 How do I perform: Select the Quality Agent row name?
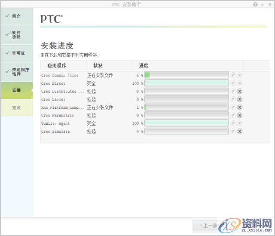pos(55,123)
